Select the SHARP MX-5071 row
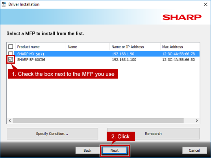The height and width of the screenshot is (158, 211). pos(107,54)
